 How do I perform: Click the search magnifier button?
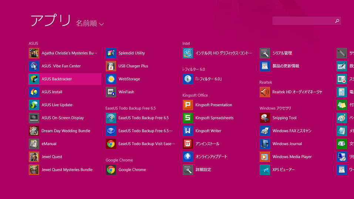tap(337, 21)
